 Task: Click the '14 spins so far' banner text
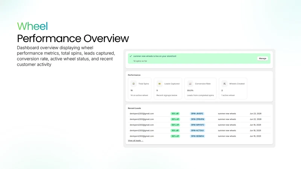140,61
